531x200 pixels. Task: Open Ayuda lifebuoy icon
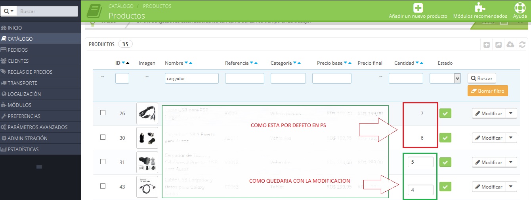tap(520, 8)
